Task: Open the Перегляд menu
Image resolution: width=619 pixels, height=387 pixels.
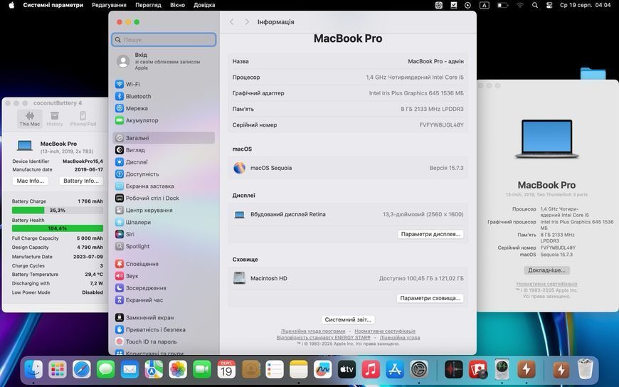Action: 149,5
